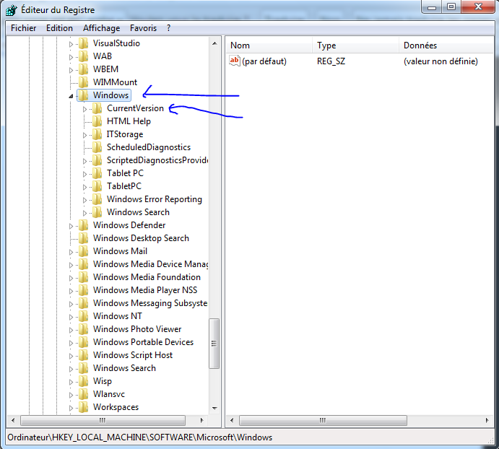
Task: Expand the WBEM key
Action: (71, 70)
